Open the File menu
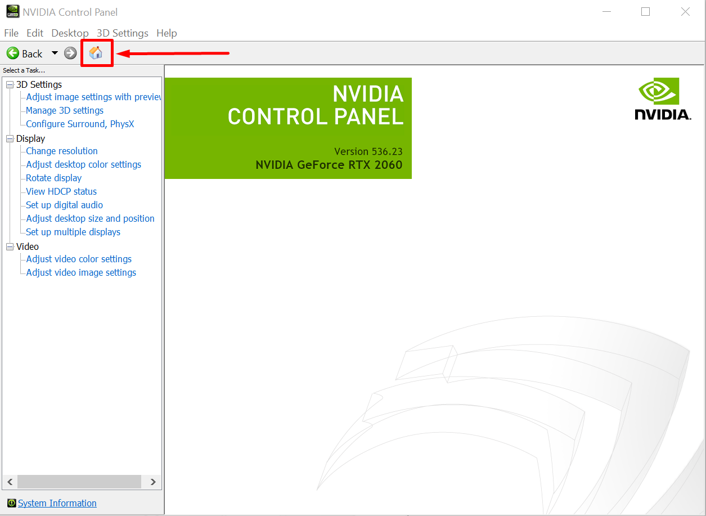706x516 pixels. click(11, 33)
